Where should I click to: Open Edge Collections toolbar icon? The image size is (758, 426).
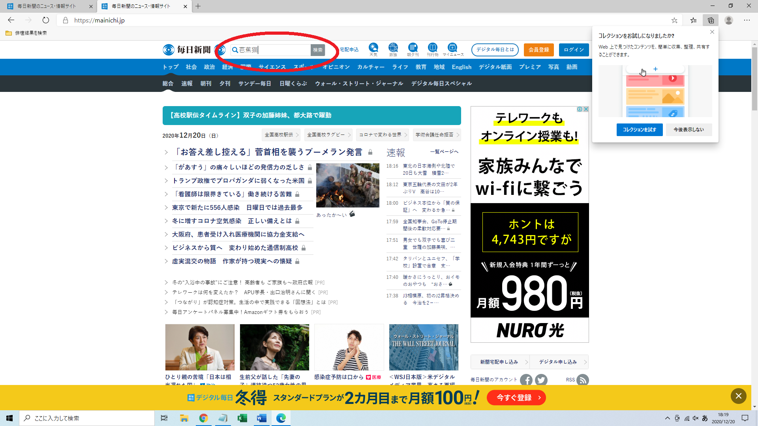point(711,20)
